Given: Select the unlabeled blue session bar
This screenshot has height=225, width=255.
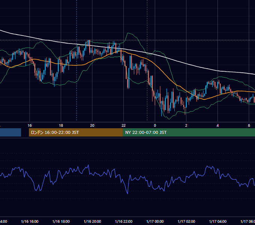Looking at the screenshot, I should (10, 132).
